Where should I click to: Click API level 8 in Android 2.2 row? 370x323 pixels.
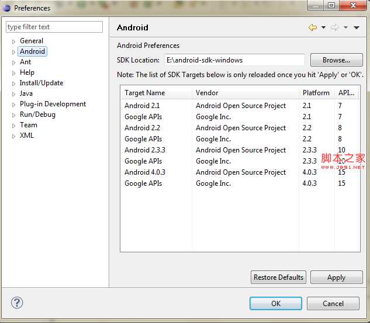pyautogui.click(x=340, y=128)
